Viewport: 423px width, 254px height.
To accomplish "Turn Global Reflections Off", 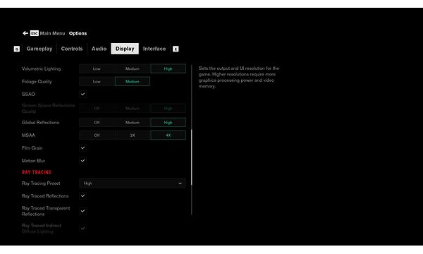I will pos(97,123).
